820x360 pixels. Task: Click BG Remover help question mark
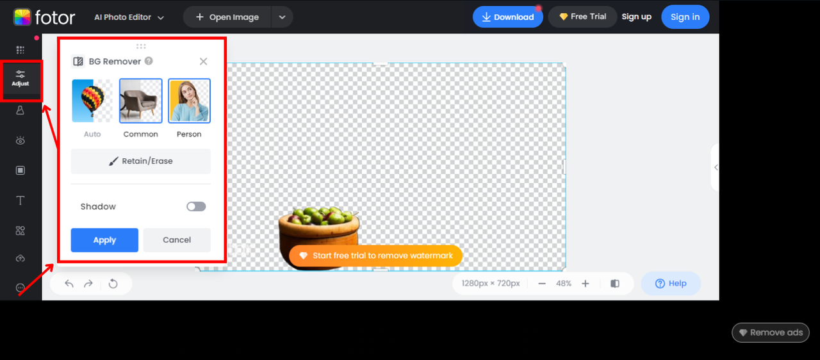coord(149,61)
